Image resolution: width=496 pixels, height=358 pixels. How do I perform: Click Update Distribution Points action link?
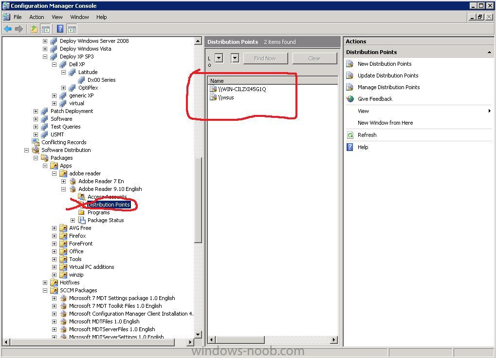tap(388, 75)
